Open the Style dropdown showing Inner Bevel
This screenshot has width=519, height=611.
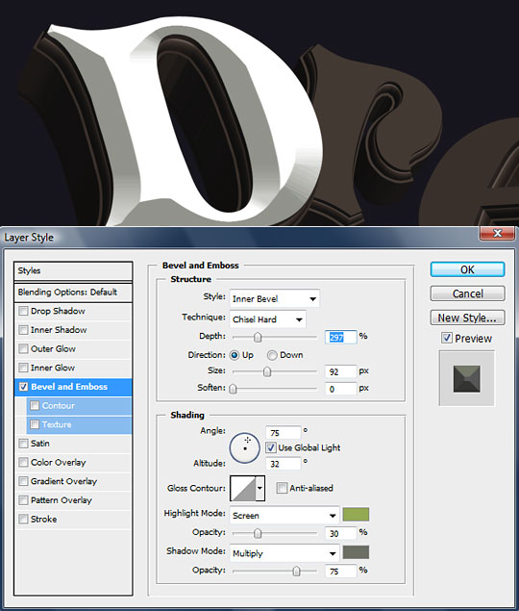click(x=275, y=298)
